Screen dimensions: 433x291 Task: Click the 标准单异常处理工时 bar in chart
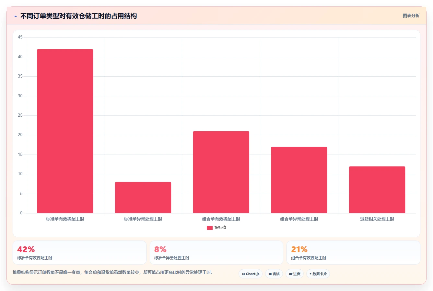click(x=143, y=198)
